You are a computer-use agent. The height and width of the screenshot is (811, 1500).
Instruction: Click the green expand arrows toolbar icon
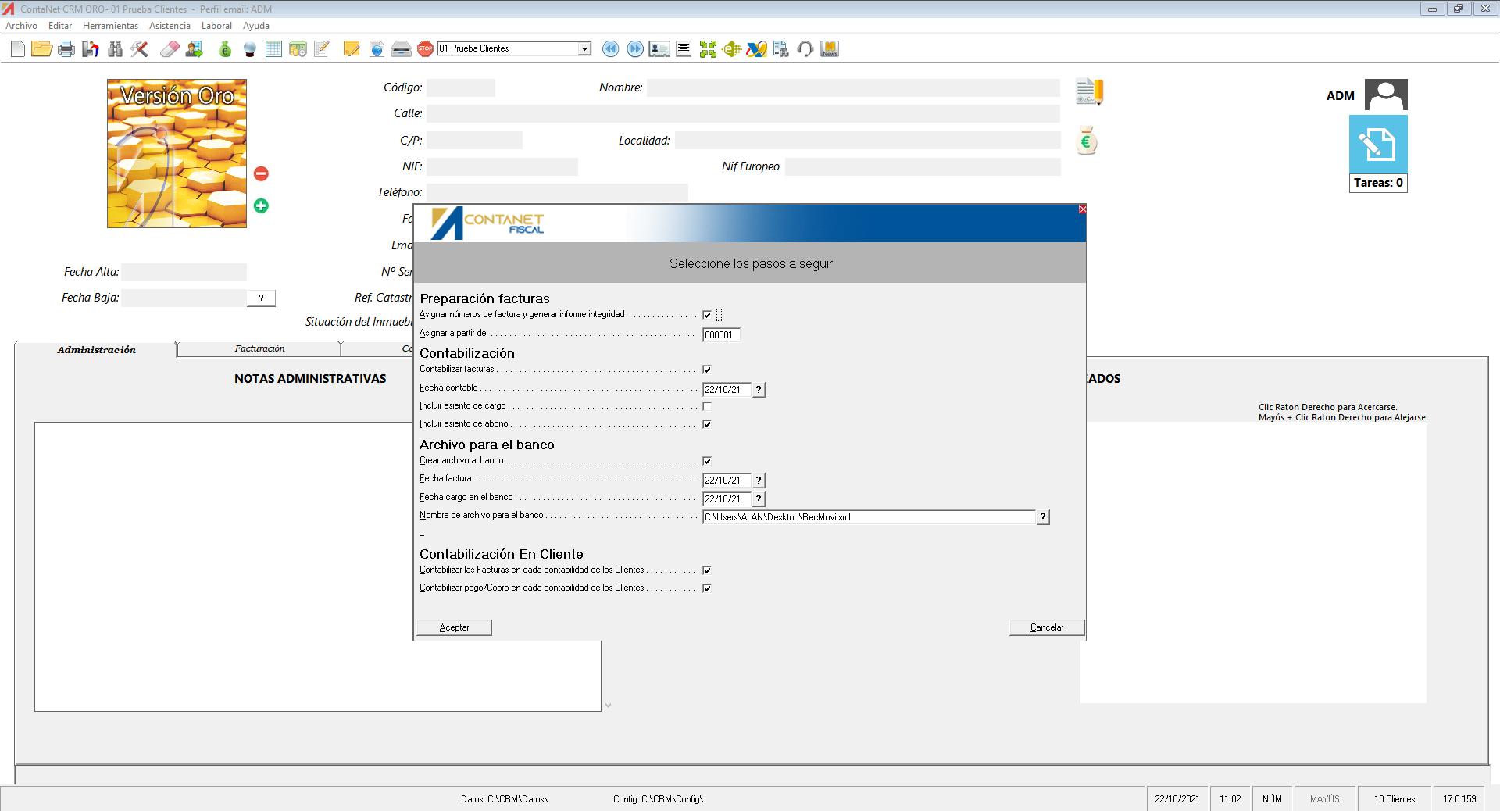tap(708, 49)
